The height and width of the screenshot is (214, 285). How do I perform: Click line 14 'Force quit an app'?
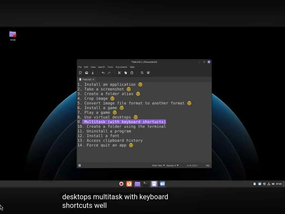point(105,145)
